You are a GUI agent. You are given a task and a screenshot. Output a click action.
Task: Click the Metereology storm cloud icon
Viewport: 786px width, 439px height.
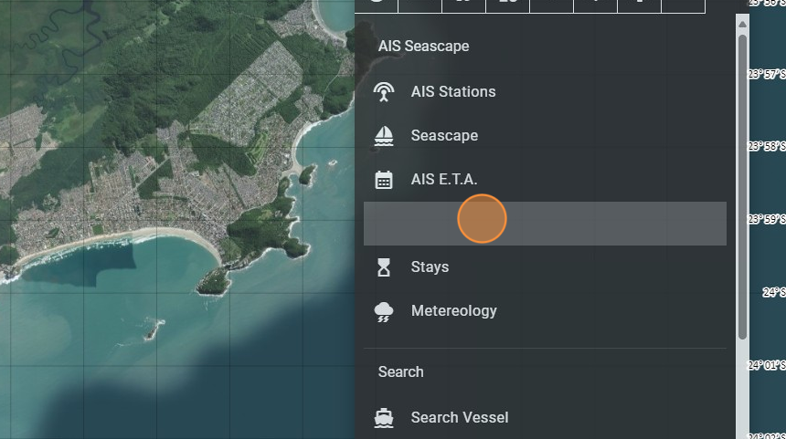pyautogui.click(x=384, y=312)
